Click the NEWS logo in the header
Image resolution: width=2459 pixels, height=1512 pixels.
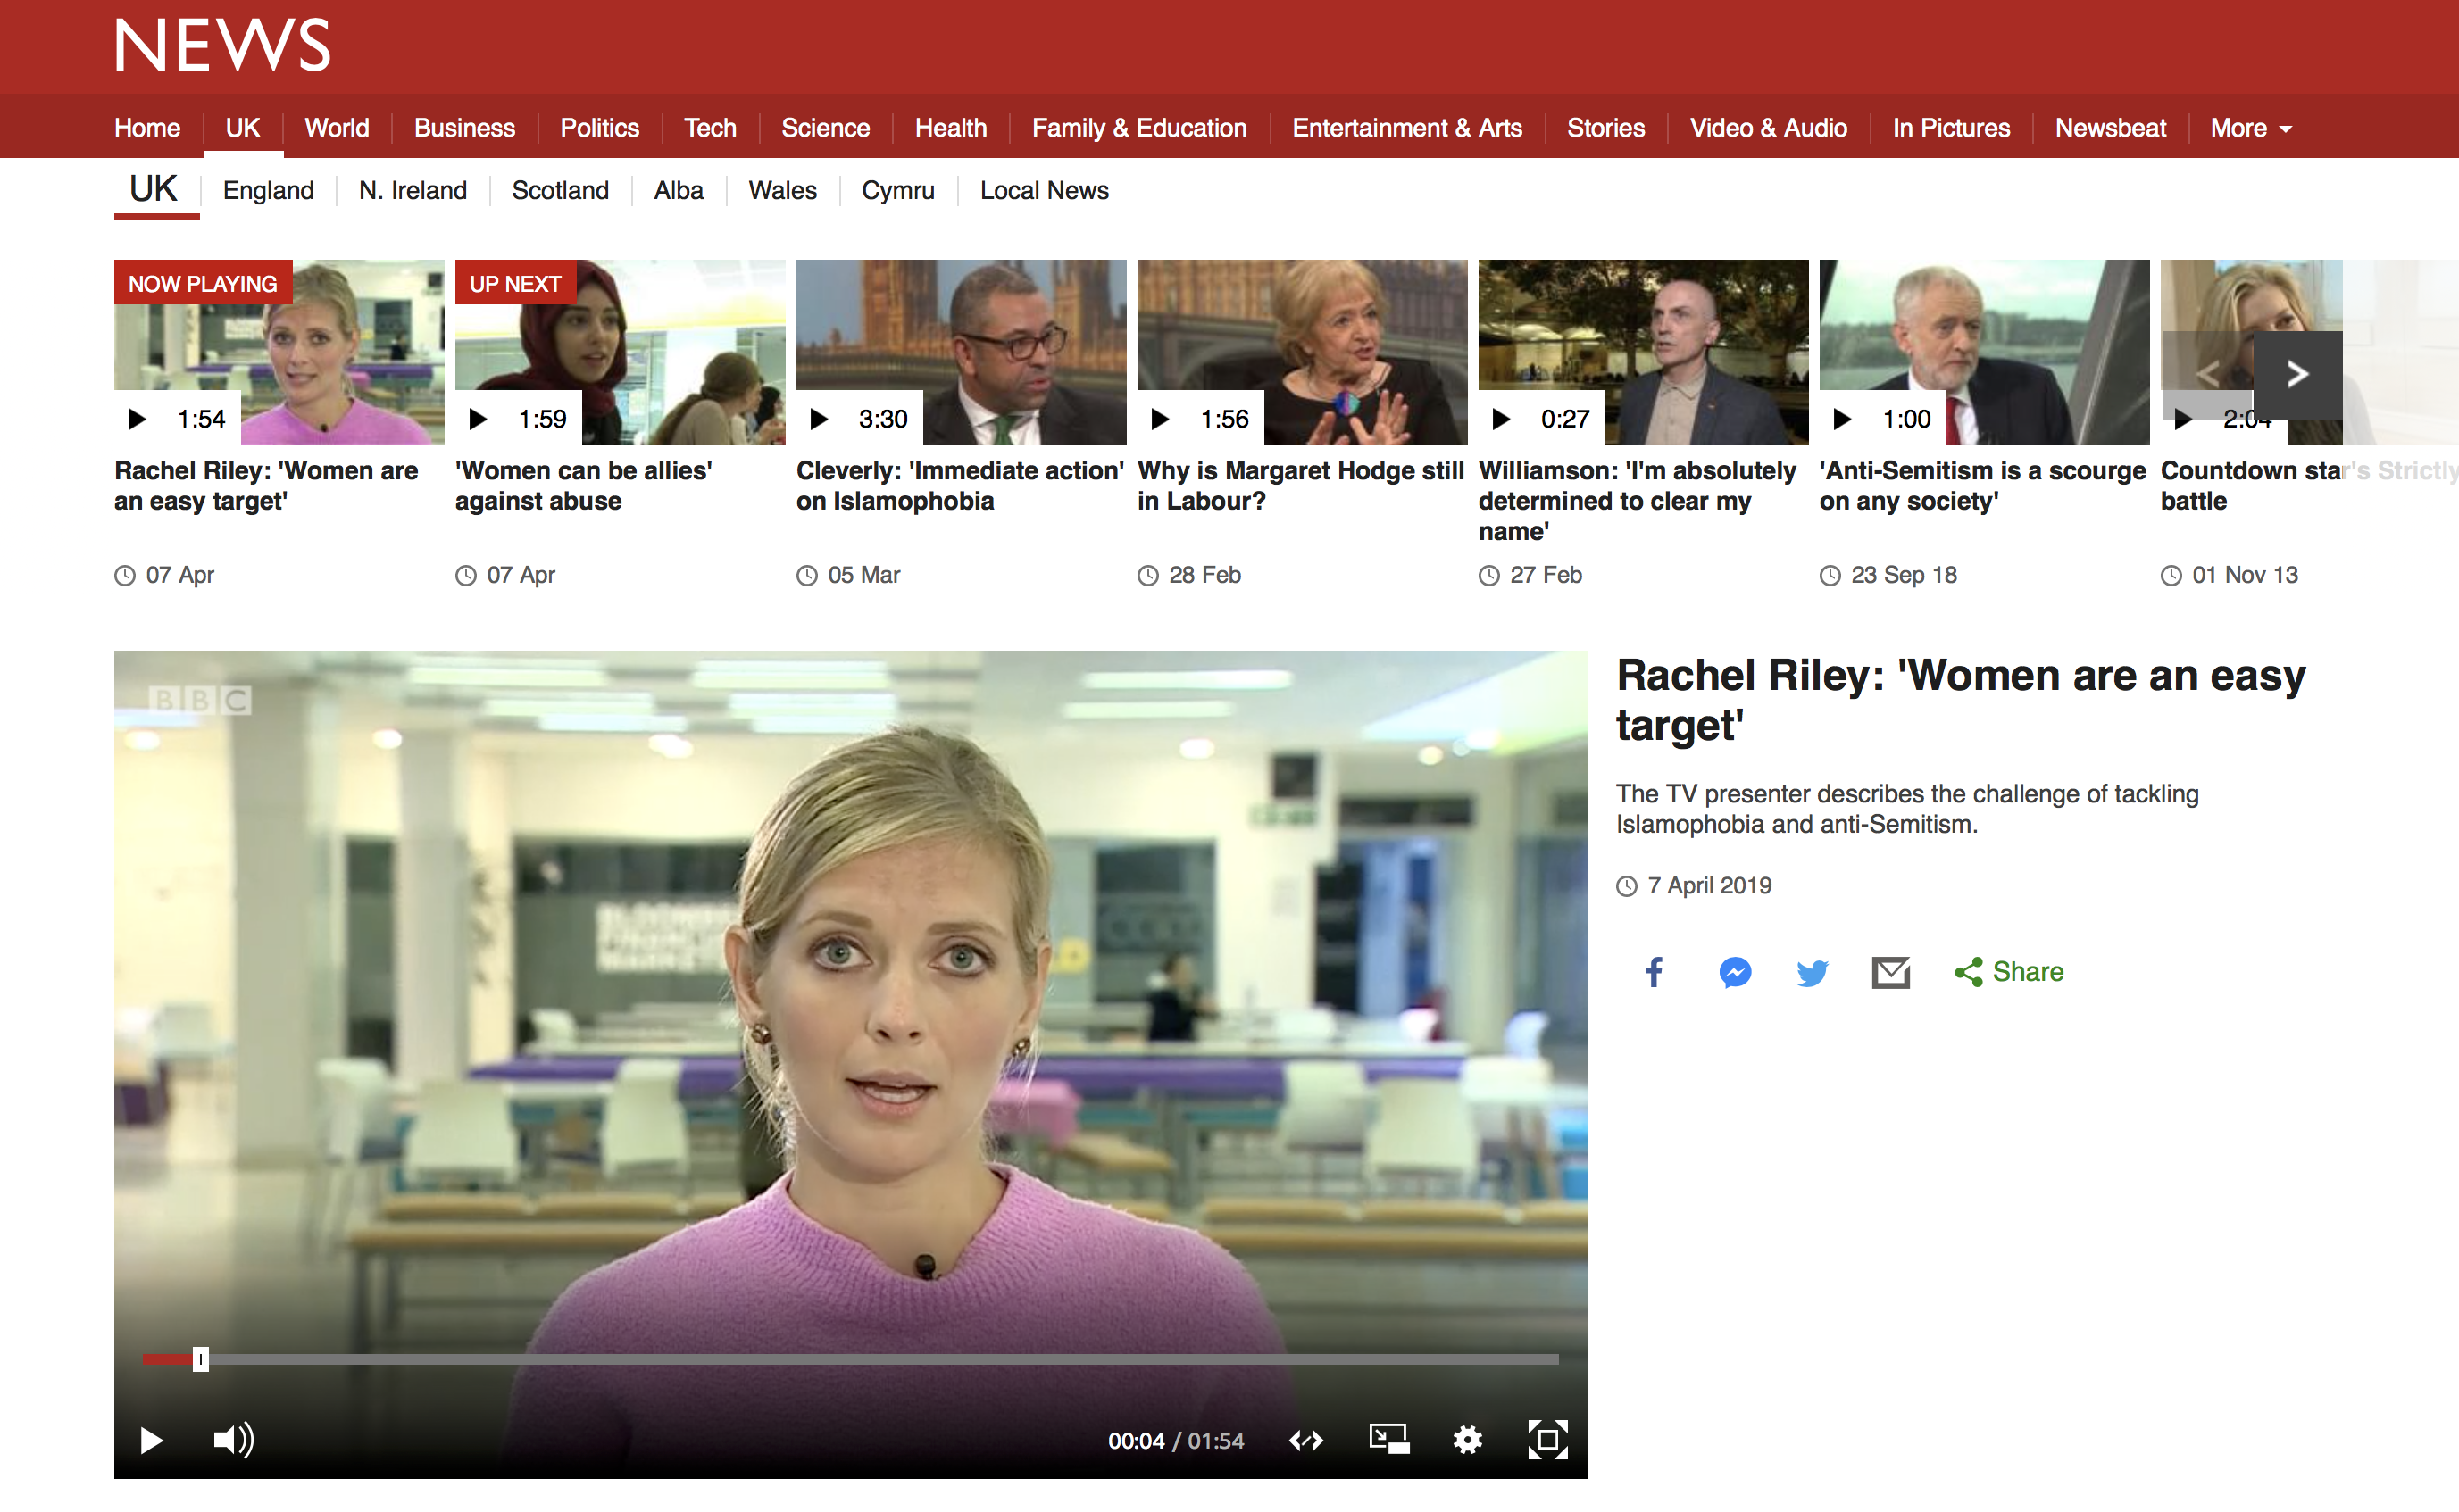point(222,45)
